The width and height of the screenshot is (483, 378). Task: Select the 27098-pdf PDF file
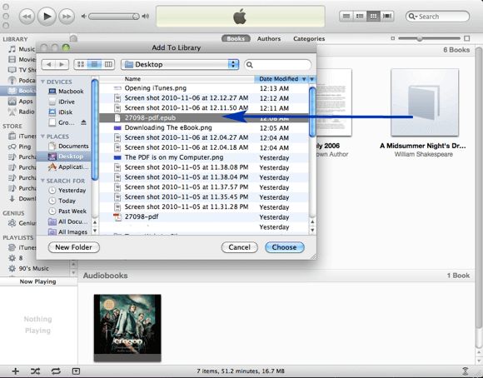[x=204, y=216]
